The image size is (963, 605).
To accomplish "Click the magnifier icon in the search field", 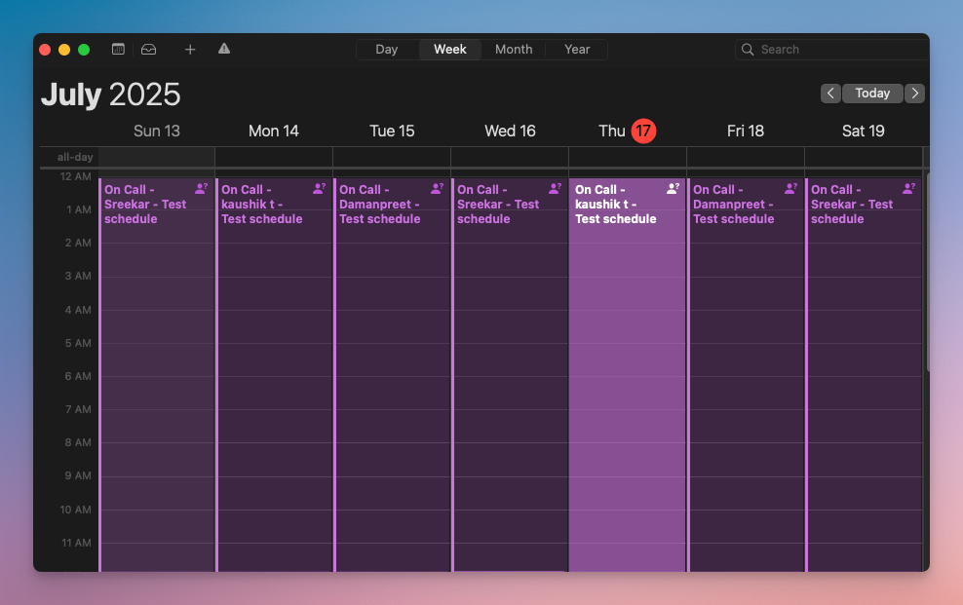I will tap(747, 49).
